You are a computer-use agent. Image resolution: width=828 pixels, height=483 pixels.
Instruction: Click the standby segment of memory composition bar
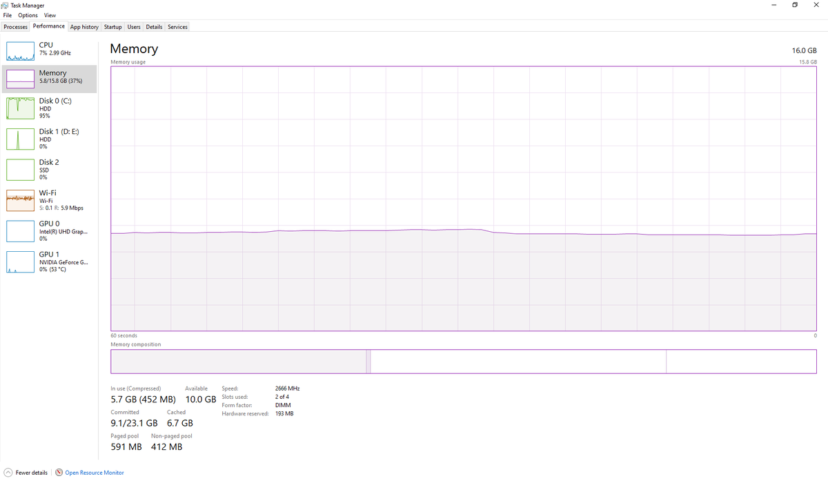[518, 362]
